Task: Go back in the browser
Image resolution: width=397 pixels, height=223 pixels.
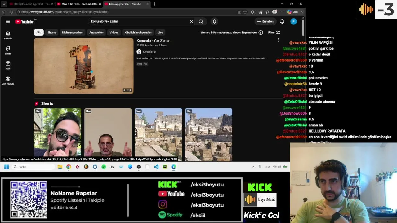Action: (4, 12)
